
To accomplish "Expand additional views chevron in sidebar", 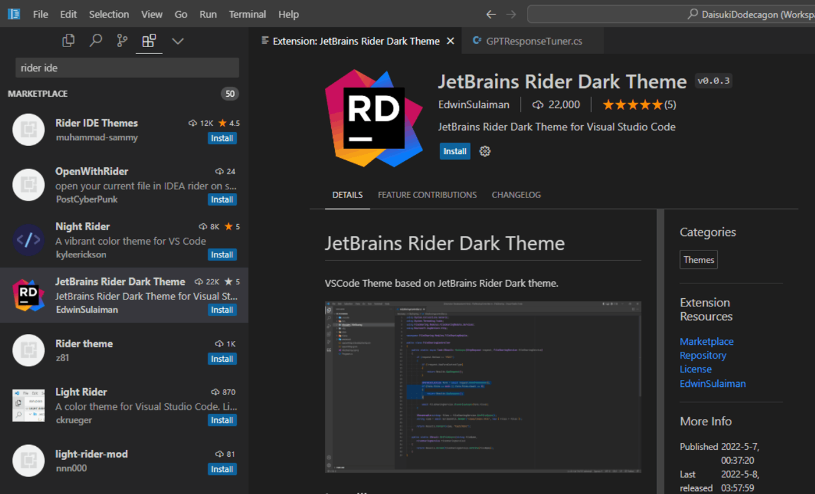I will pos(178,41).
